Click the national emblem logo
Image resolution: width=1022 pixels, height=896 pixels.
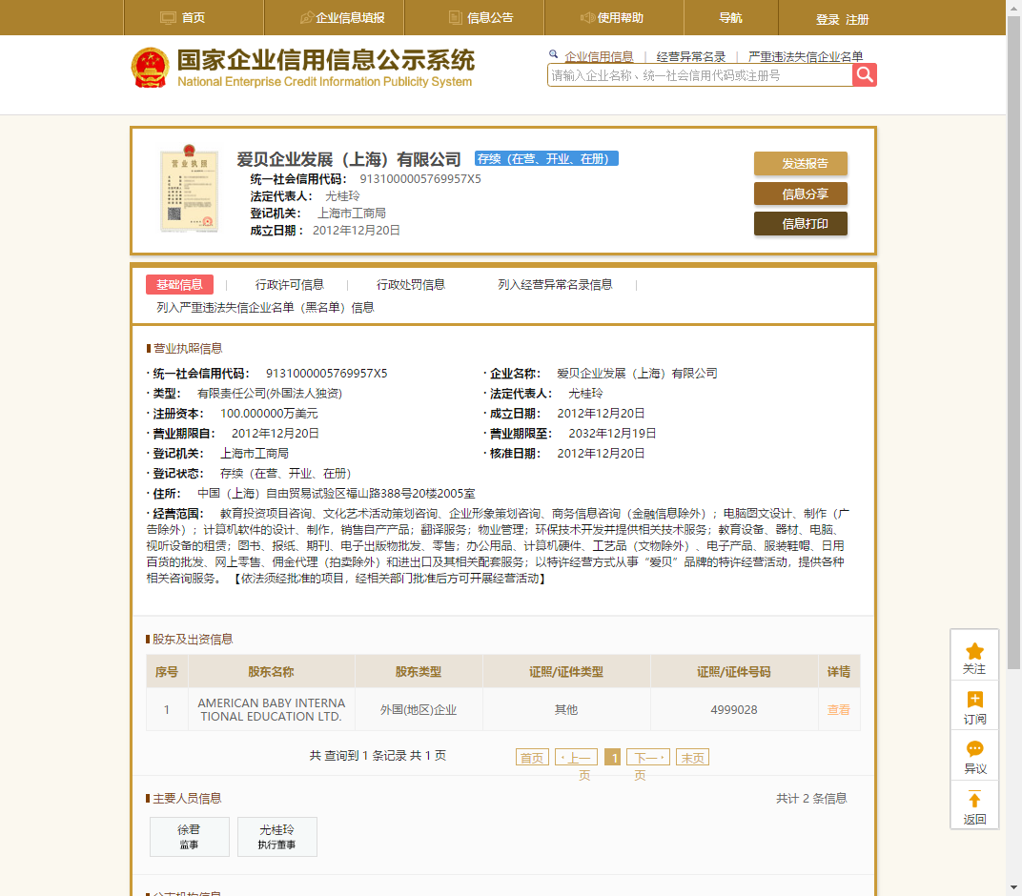tap(150, 69)
